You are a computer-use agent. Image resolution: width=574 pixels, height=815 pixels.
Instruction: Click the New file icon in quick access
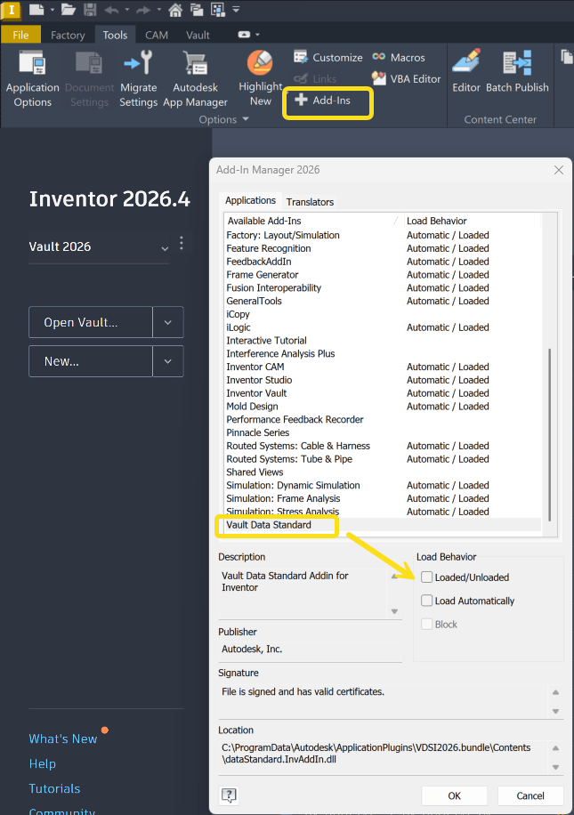[x=36, y=10]
